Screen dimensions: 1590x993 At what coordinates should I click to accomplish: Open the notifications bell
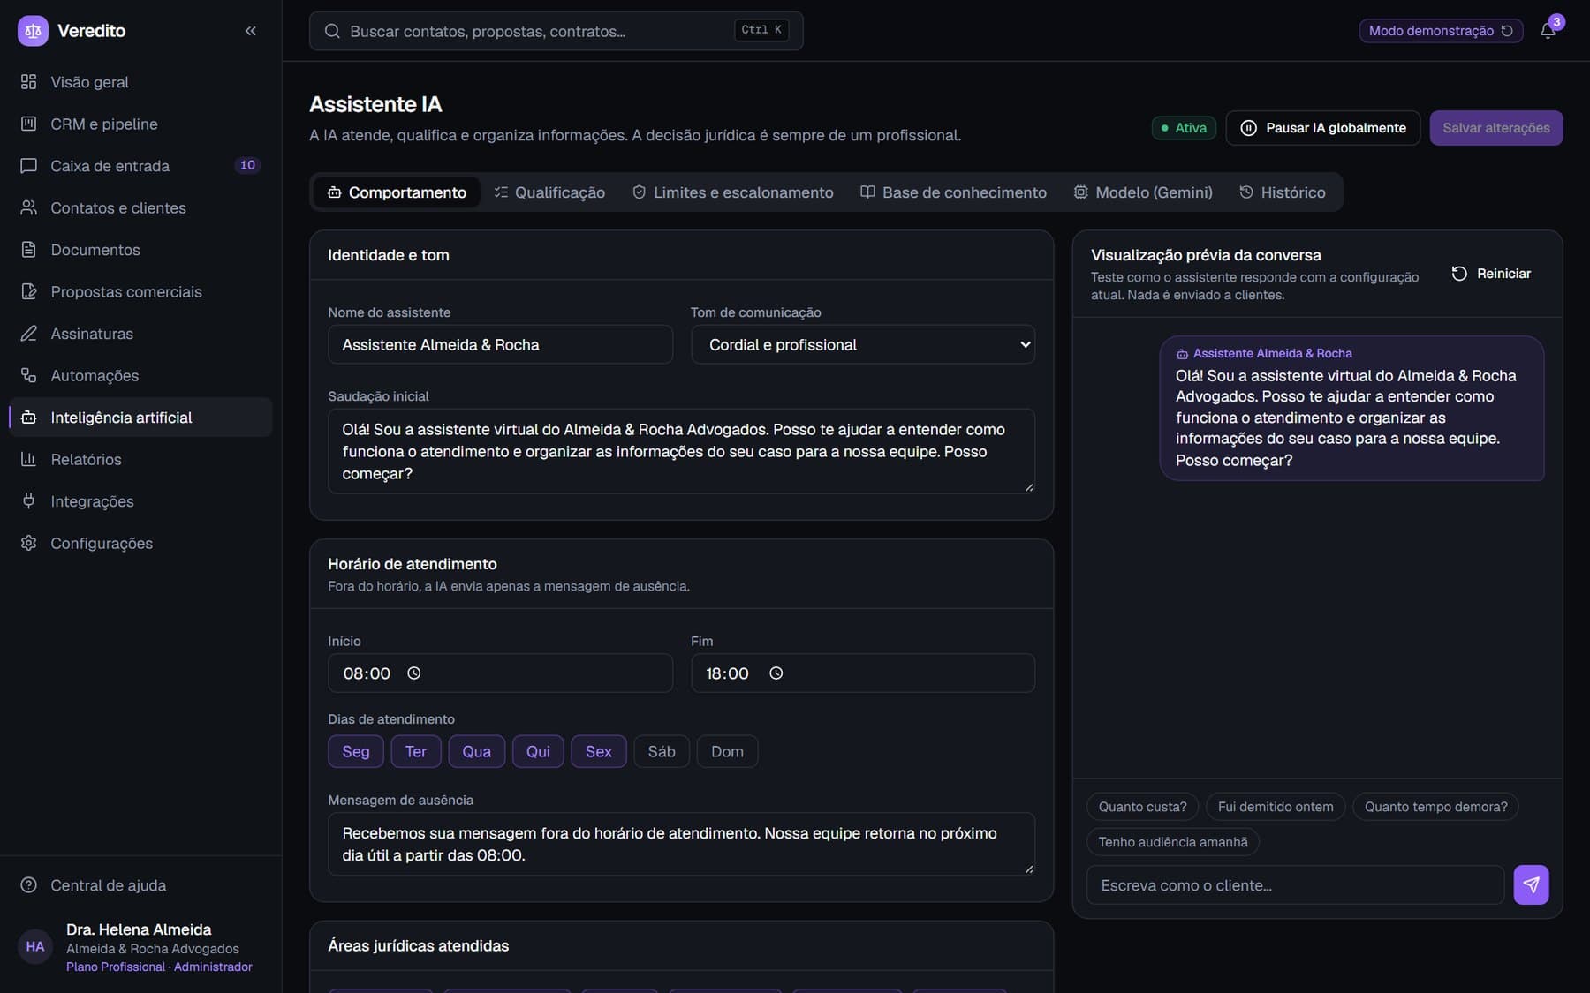click(x=1548, y=31)
